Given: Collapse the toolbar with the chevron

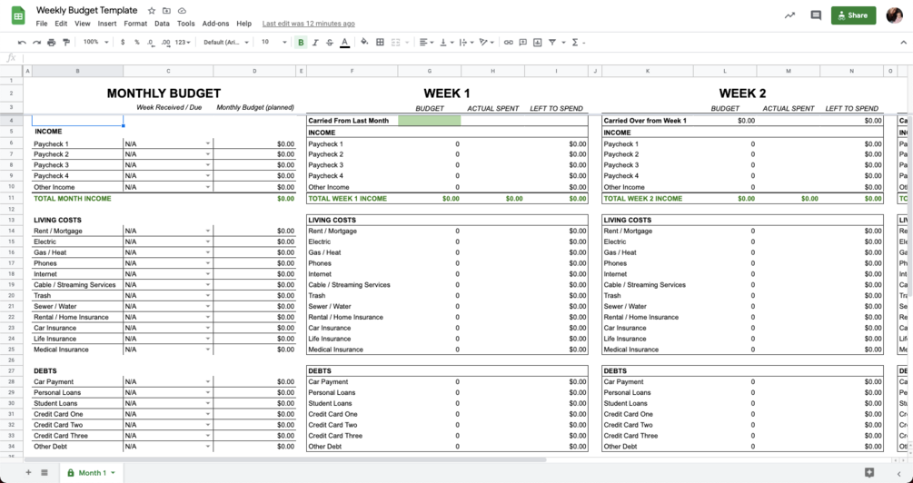Looking at the screenshot, I should click(903, 43).
